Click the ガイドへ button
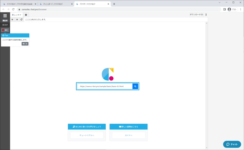 pos(128,135)
